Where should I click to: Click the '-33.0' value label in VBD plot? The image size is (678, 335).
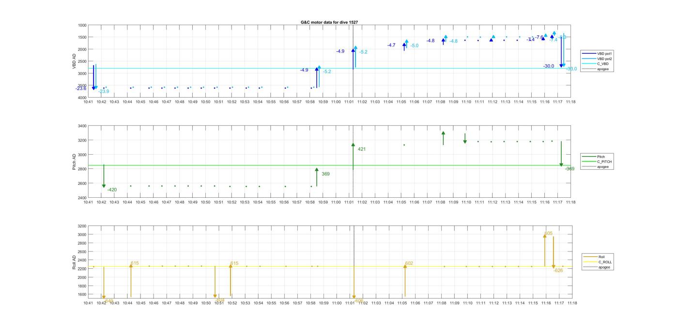click(571, 69)
